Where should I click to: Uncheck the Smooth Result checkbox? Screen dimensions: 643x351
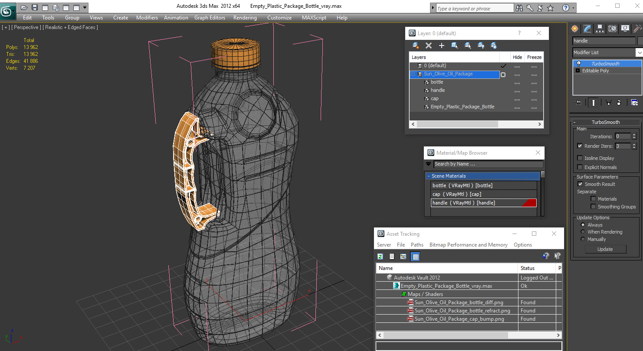[580, 184]
